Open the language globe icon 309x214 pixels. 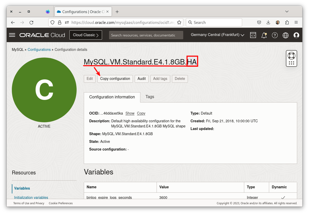pos(286,35)
